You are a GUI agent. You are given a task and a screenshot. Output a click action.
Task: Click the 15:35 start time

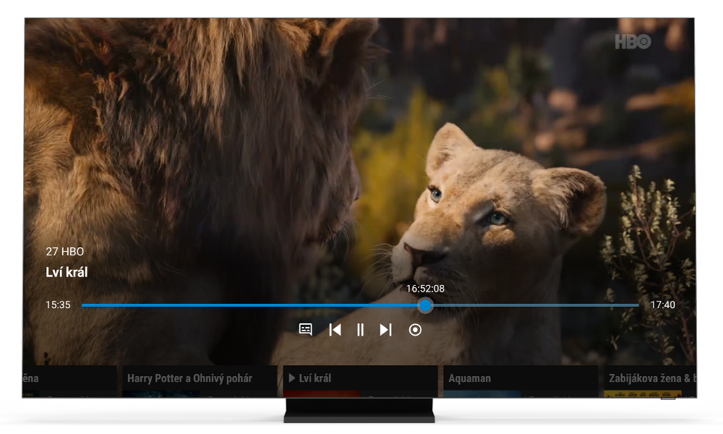coord(58,305)
